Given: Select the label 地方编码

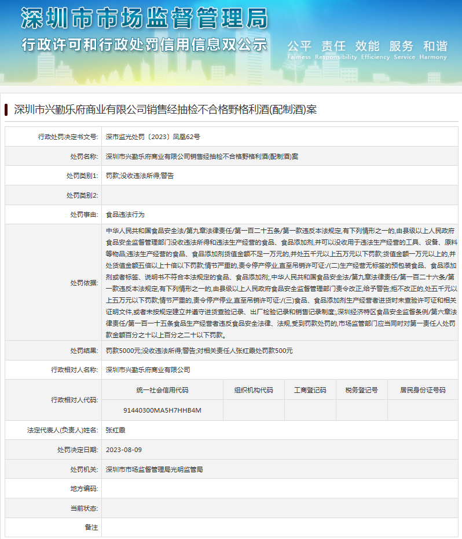Looking at the screenshot, I should tap(84, 489).
